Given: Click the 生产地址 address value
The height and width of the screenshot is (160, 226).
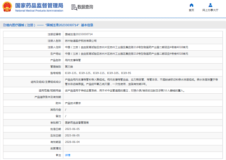Looking at the screenshot, I should coord(127,54).
